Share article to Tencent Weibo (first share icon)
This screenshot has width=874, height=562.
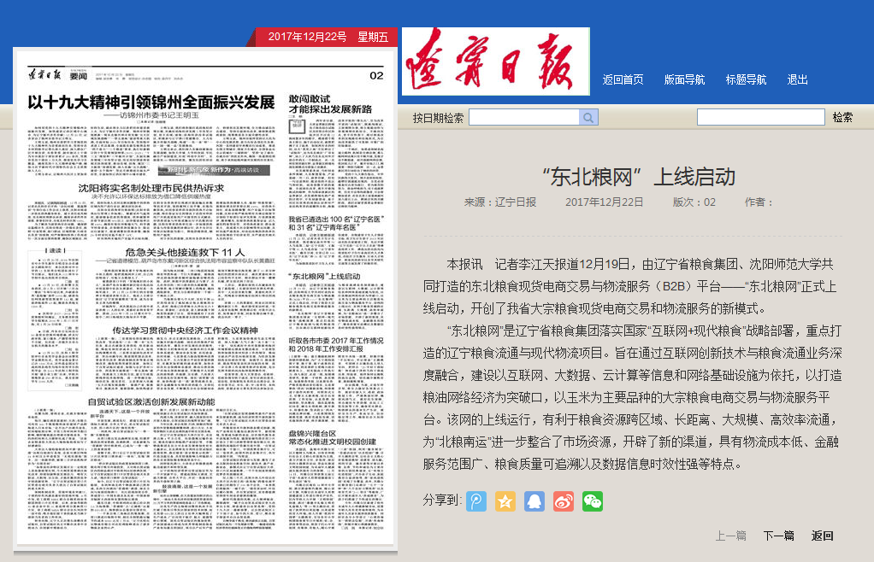click(x=476, y=501)
